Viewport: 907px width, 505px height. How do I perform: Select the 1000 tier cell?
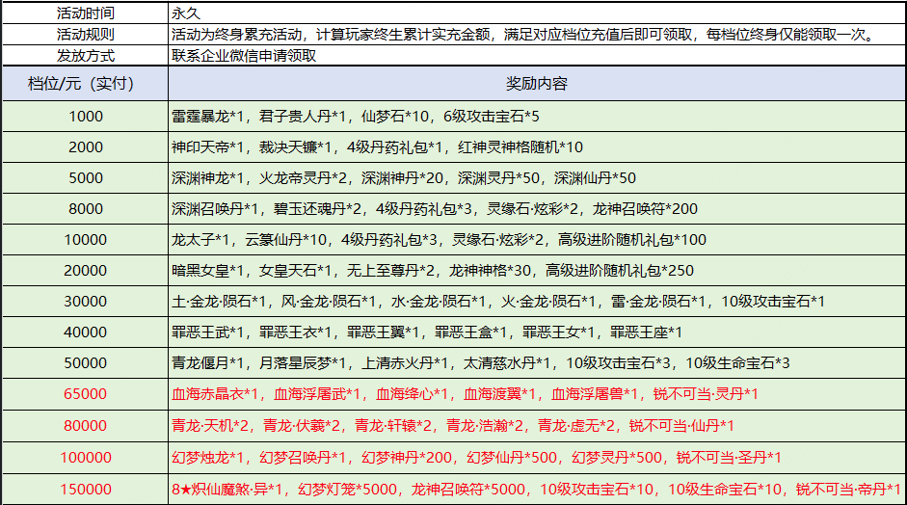pos(86,116)
